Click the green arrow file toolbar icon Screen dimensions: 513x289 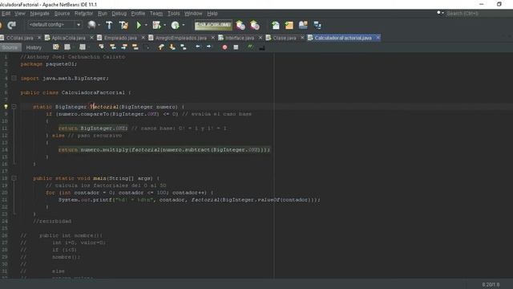(x=276, y=25)
